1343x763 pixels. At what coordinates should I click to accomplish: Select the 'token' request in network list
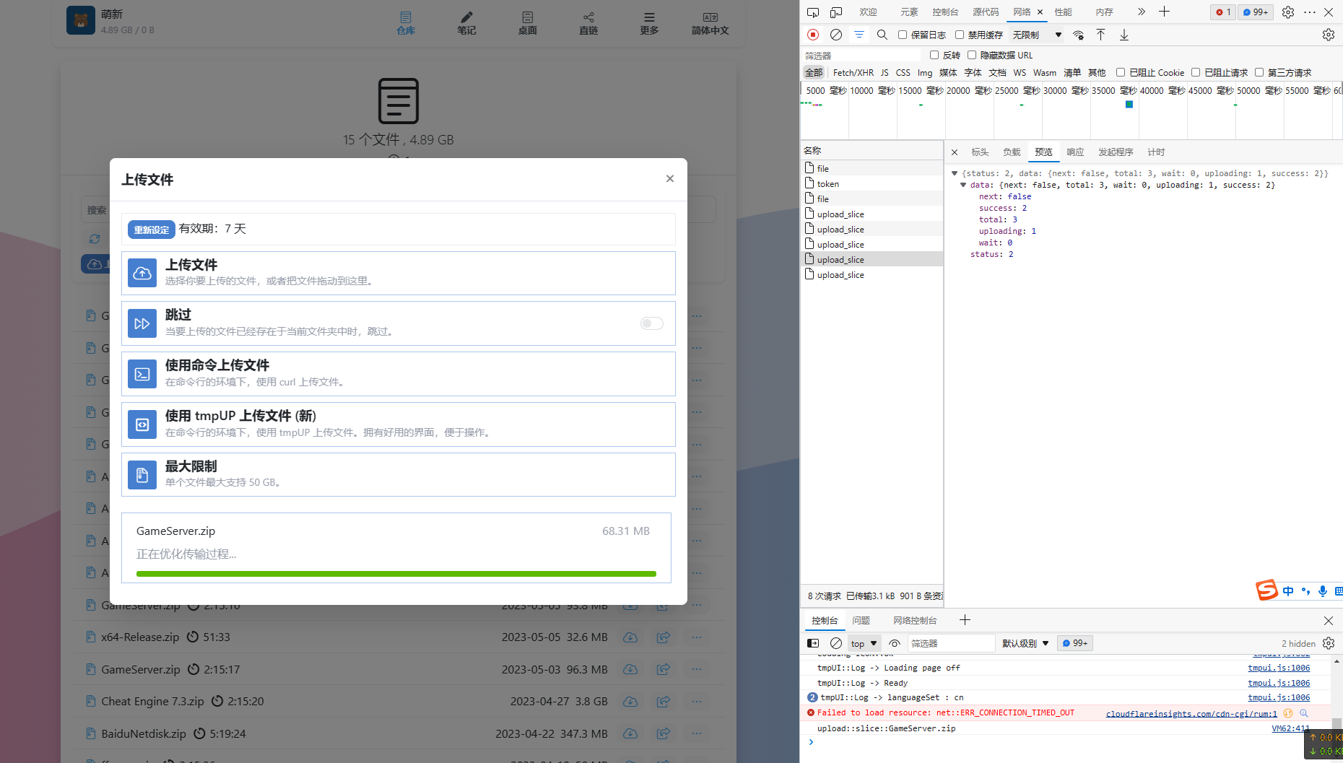coord(872,184)
